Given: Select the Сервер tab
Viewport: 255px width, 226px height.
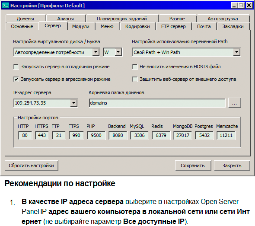Looking at the screenshot, I should [53, 25].
